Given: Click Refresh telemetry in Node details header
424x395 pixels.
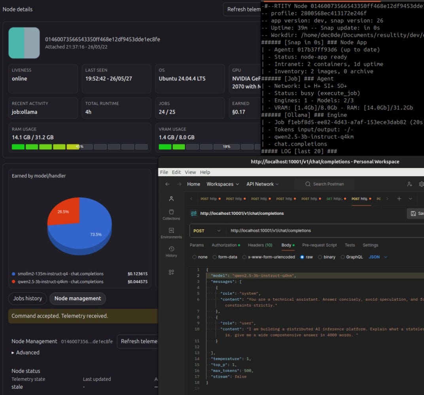Looking at the screenshot, I should 242,9.
